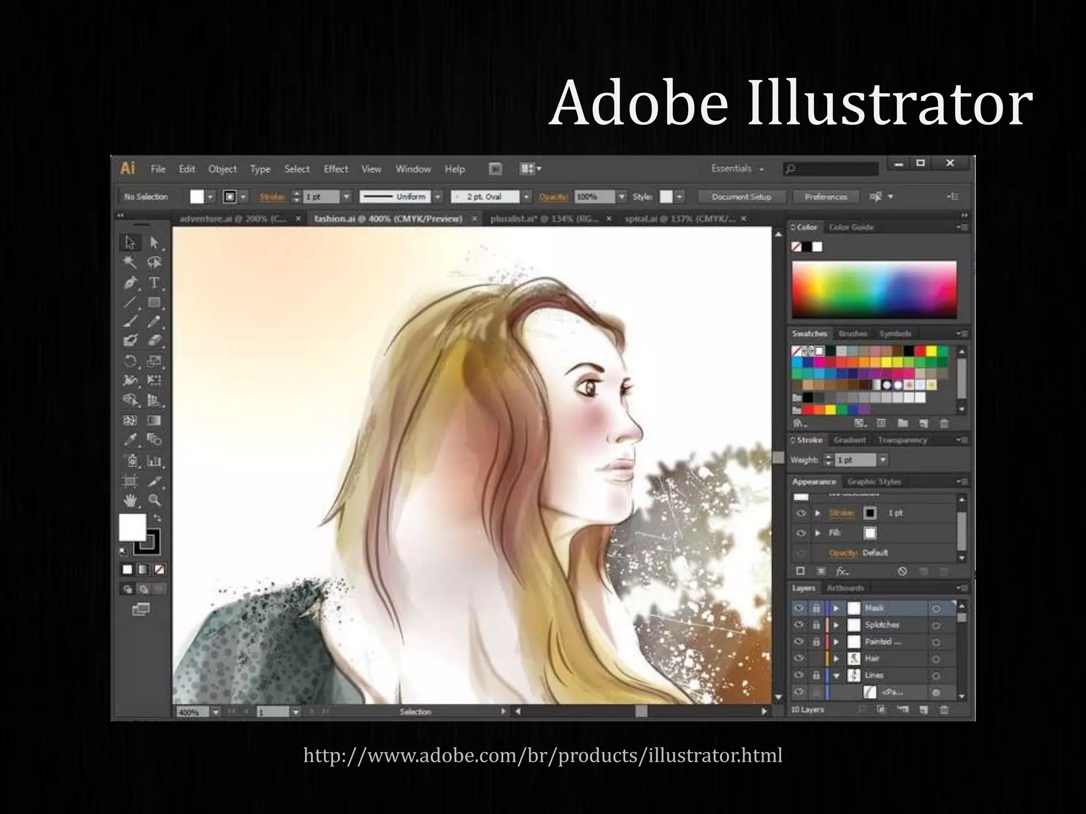Select the Zoom tool
The width and height of the screenshot is (1086, 814).
(x=154, y=500)
